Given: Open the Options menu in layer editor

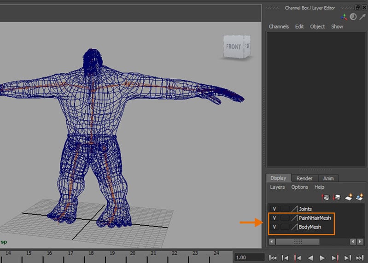Looking at the screenshot, I should tap(299, 187).
